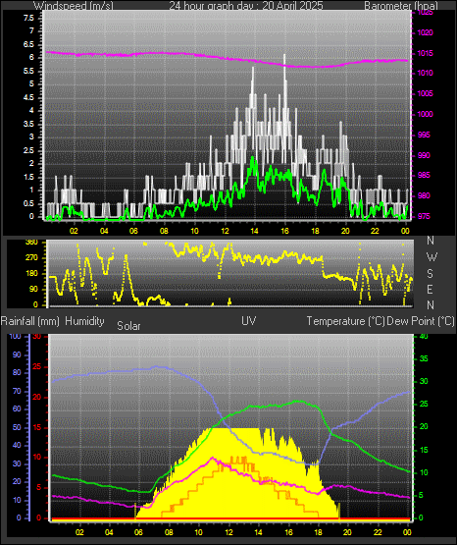Click the 24 hour graph date title
This screenshot has width=457, height=545.
pyautogui.click(x=246, y=6)
